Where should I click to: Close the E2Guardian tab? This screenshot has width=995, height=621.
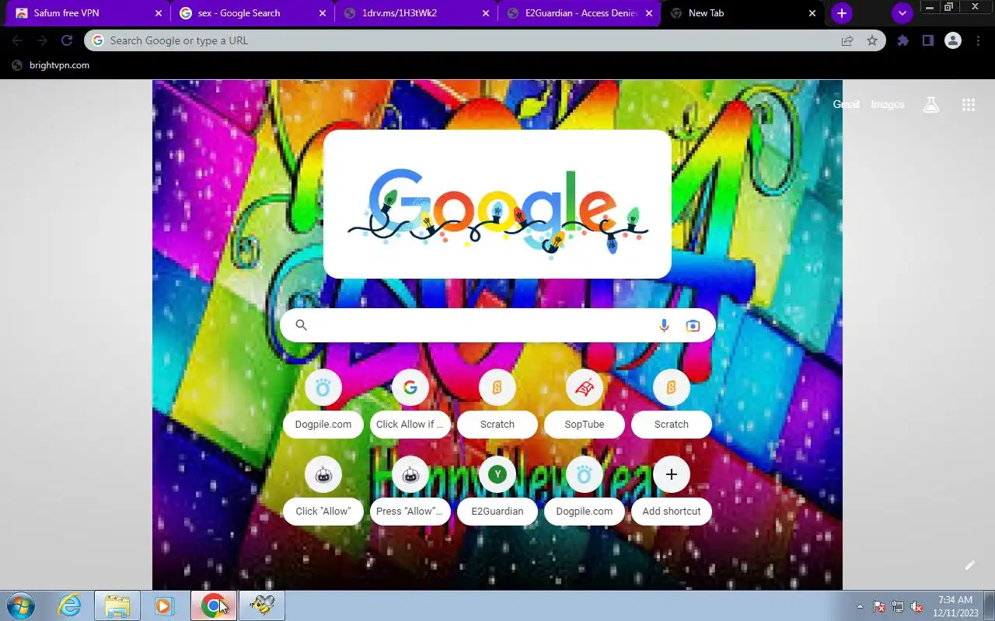pyautogui.click(x=649, y=13)
